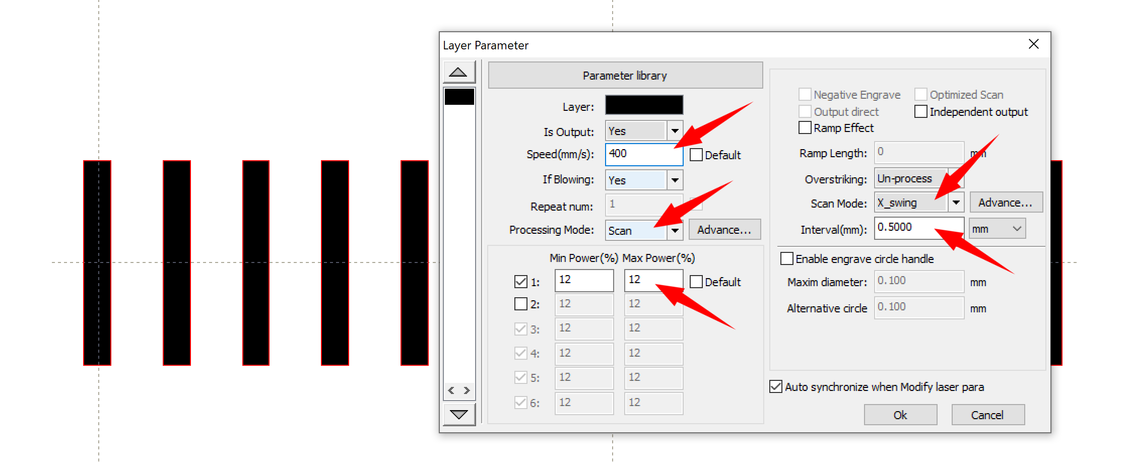Toggle Independent output

coord(920,111)
